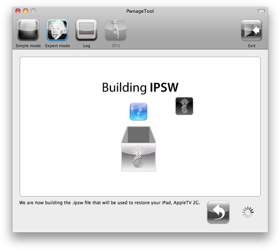Click the building .ipsw status message
This screenshot has width=280, height=250.
[x=110, y=203]
